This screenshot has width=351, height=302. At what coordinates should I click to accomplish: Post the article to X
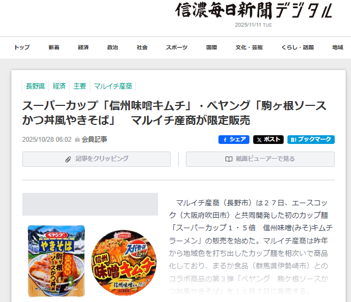tap(268, 140)
